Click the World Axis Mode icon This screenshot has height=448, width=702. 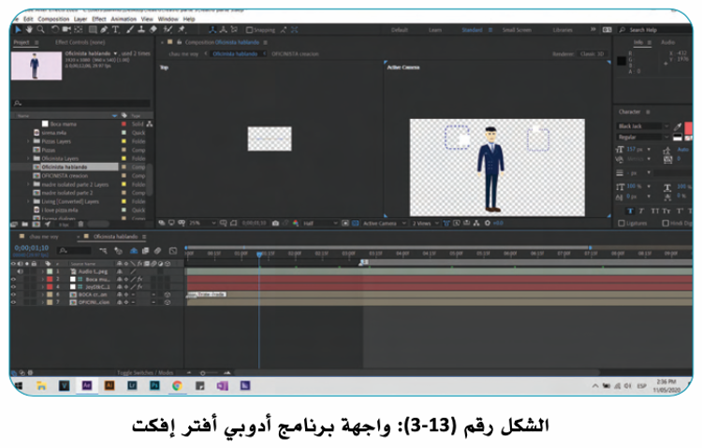click(x=223, y=30)
